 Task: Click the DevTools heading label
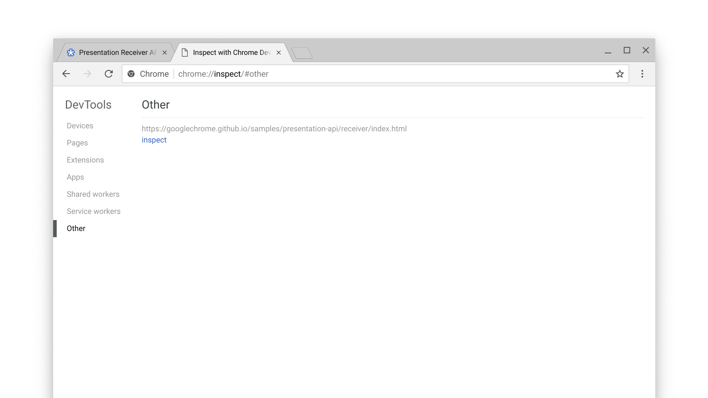click(88, 104)
